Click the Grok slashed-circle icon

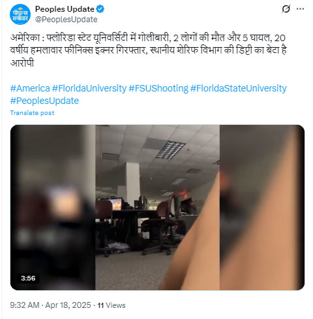click(286, 9)
